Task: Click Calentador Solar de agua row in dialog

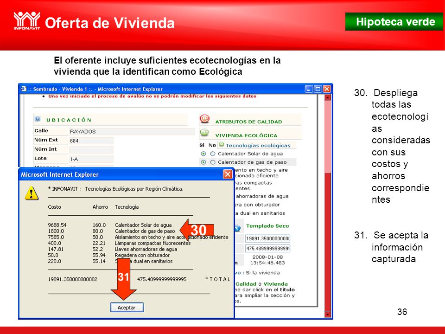Action: tap(143, 225)
